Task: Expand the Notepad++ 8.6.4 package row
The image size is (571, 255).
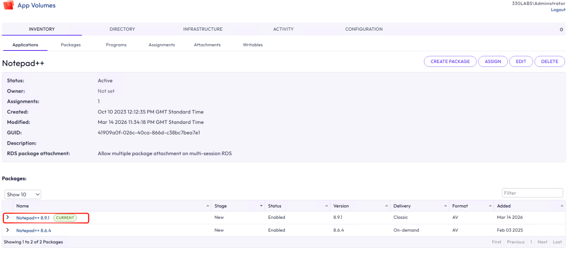Action: pyautogui.click(x=8, y=230)
